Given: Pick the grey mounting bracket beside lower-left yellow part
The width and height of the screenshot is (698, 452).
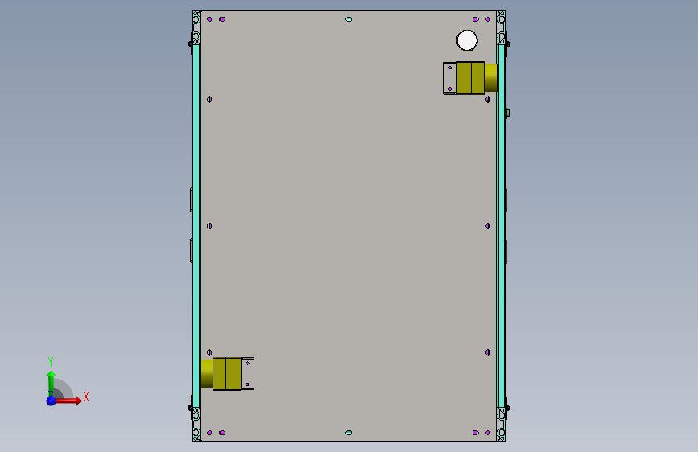Looking at the screenshot, I should pos(247,374).
